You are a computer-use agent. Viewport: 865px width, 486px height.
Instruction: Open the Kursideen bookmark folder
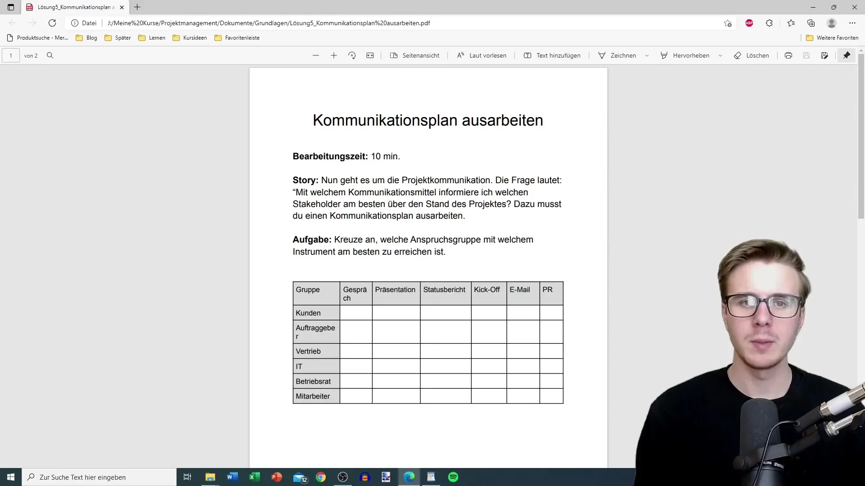(x=190, y=38)
